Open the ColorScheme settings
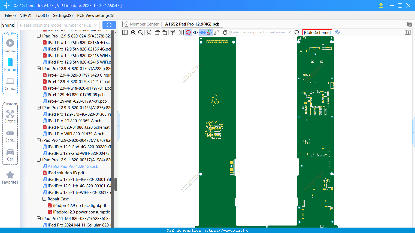 coord(317,32)
